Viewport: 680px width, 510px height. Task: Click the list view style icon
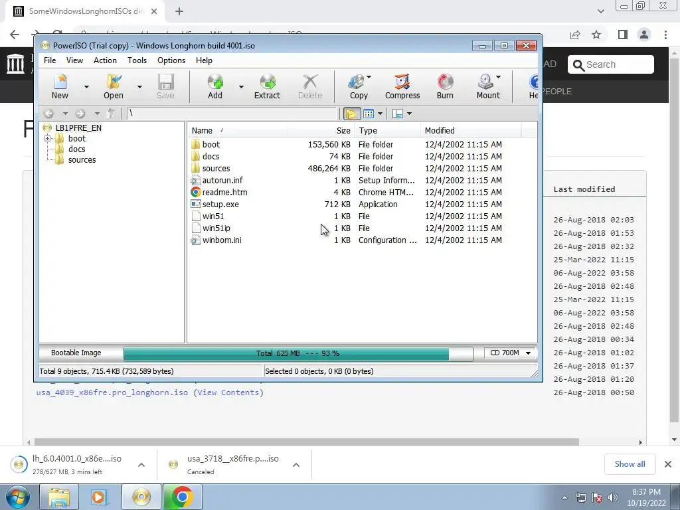pyautogui.click(x=369, y=114)
